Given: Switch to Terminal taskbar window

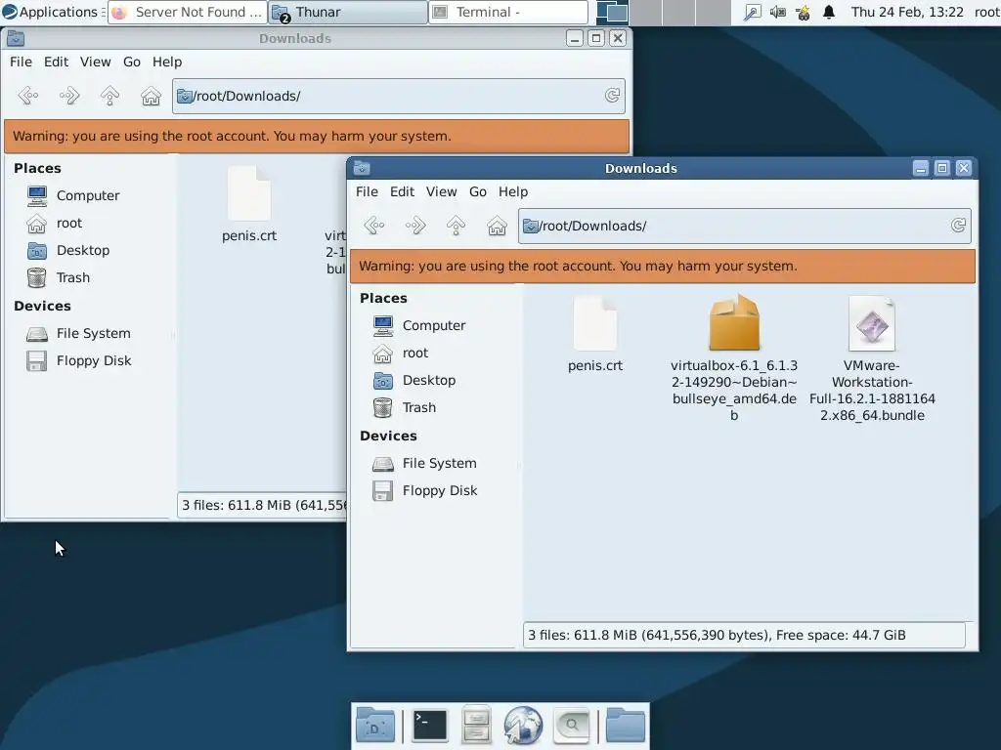Looking at the screenshot, I should click(508, 12).
